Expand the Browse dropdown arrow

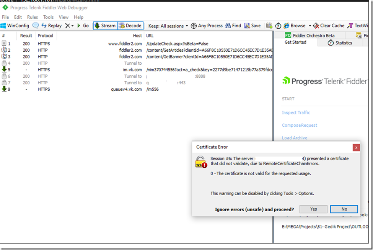[310, 26]
